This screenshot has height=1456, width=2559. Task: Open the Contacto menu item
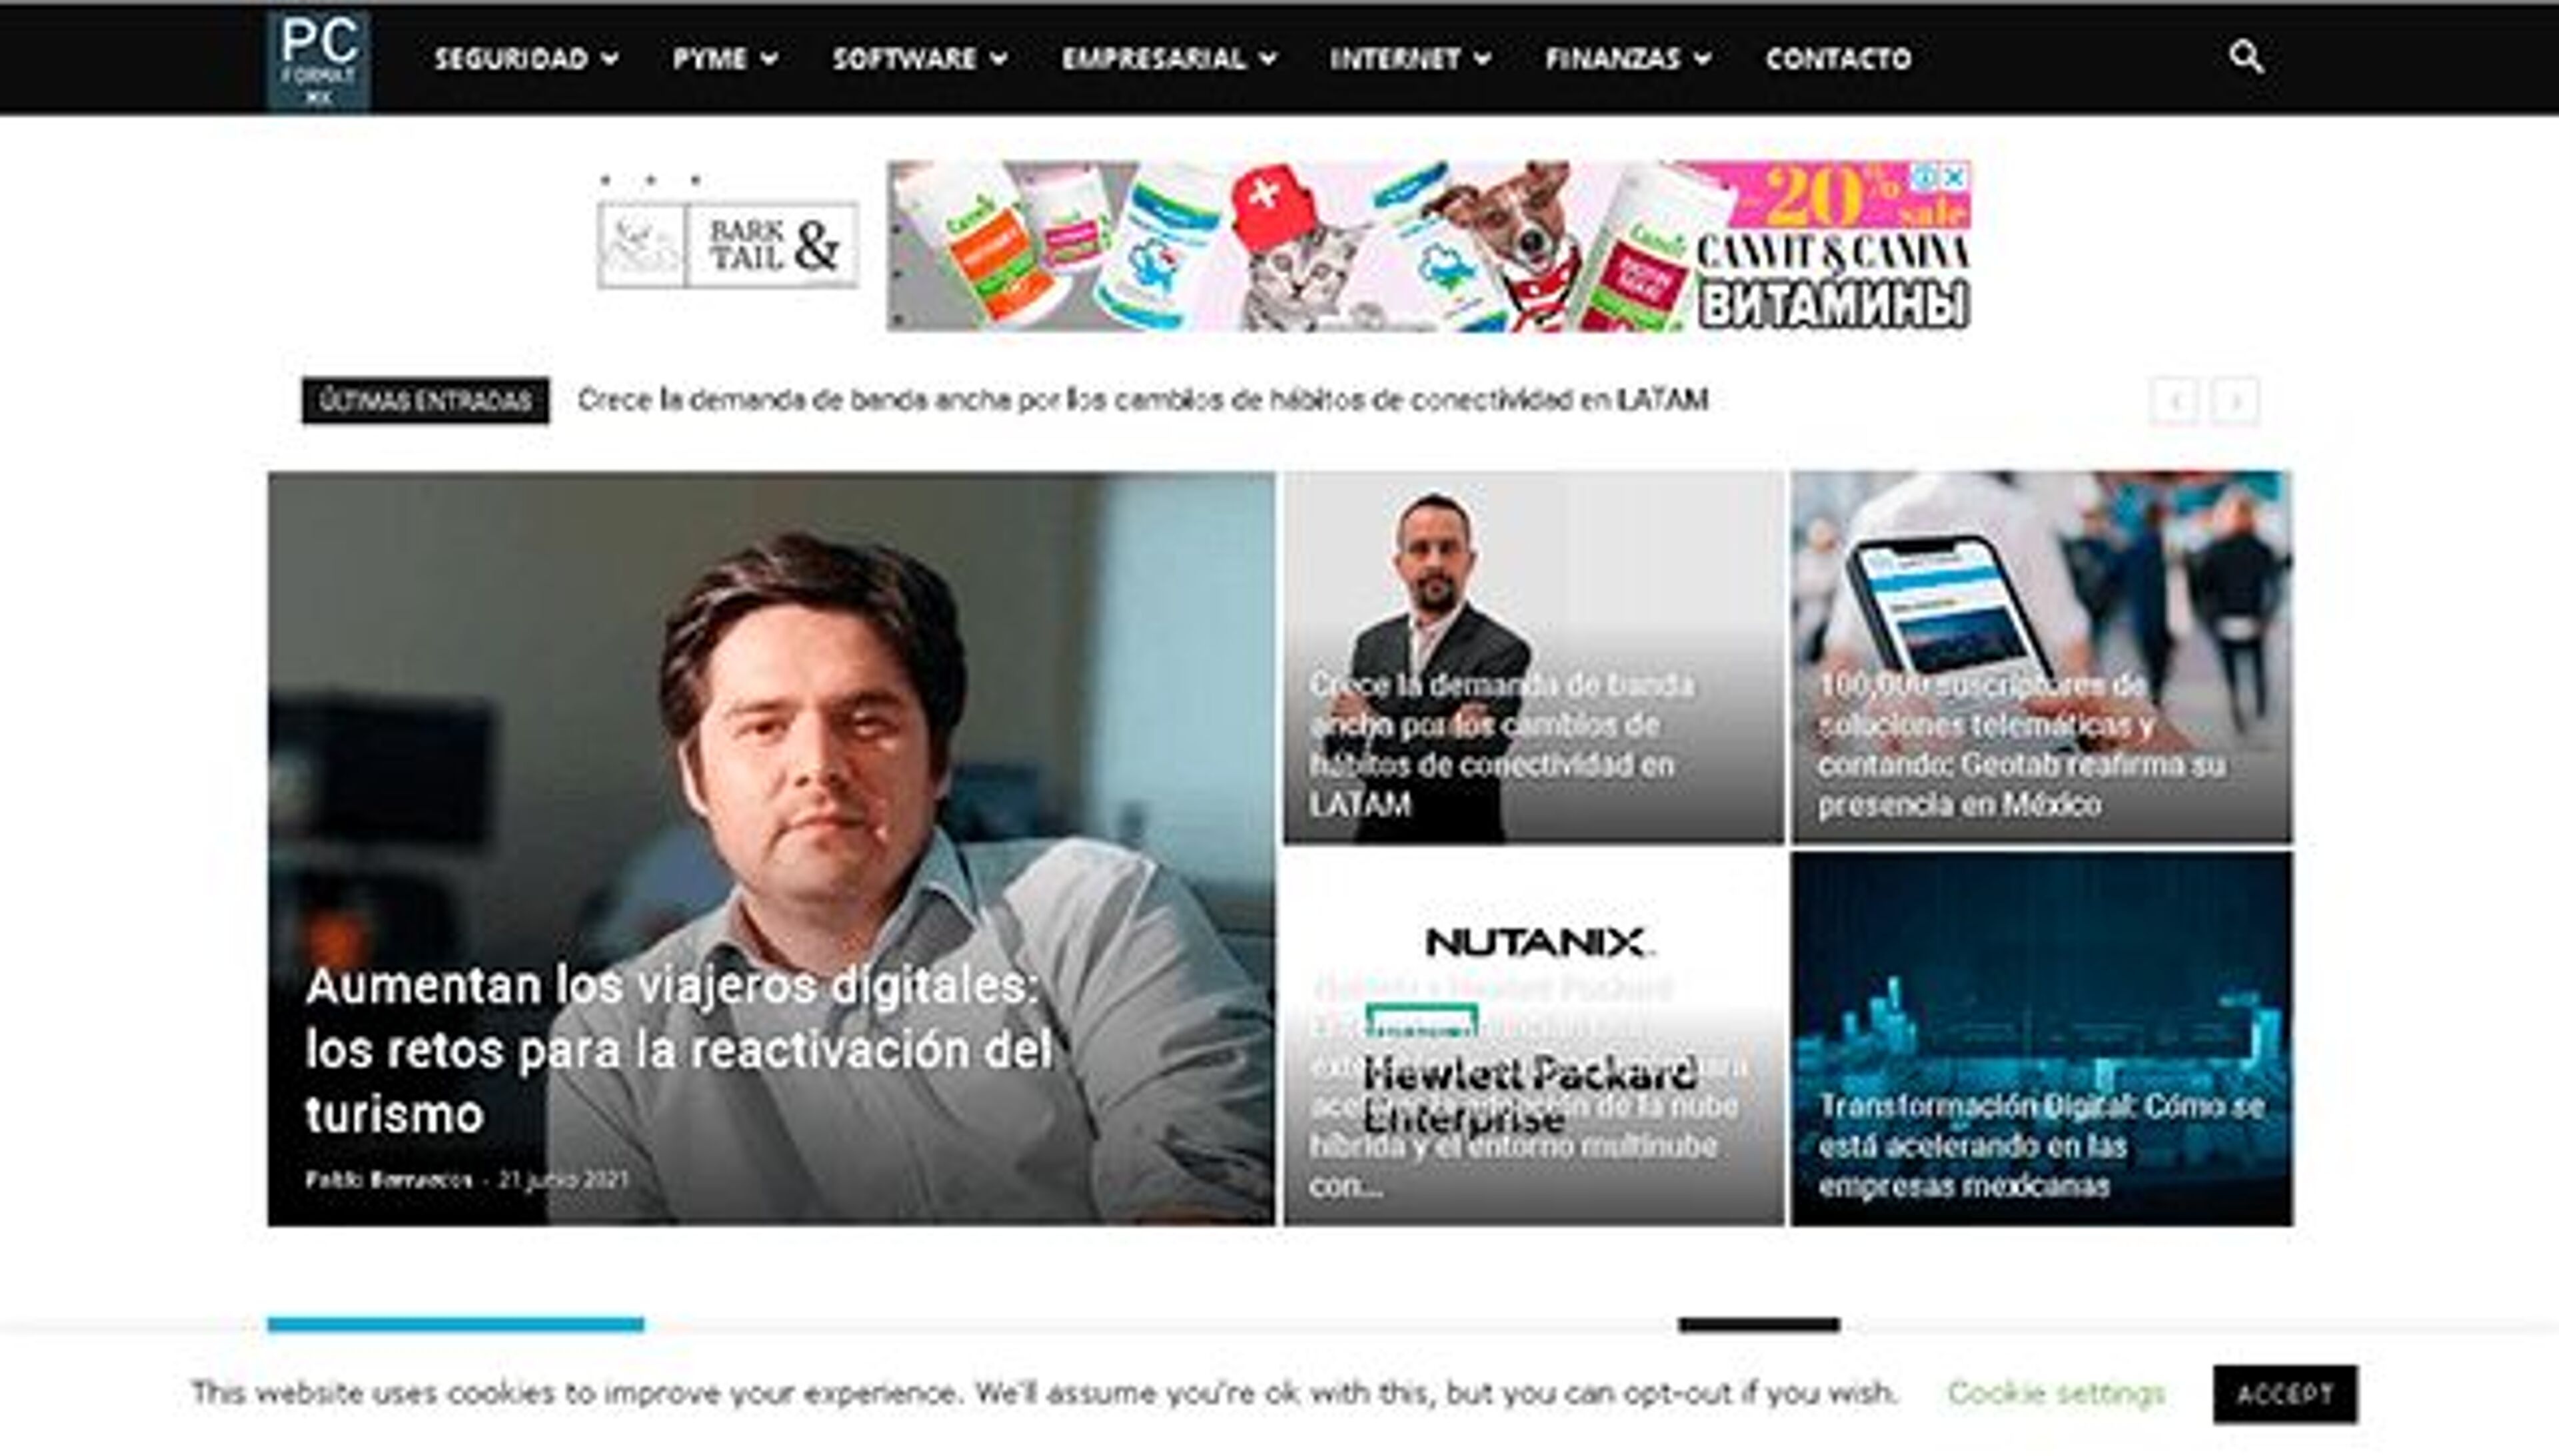point(1838,59)
